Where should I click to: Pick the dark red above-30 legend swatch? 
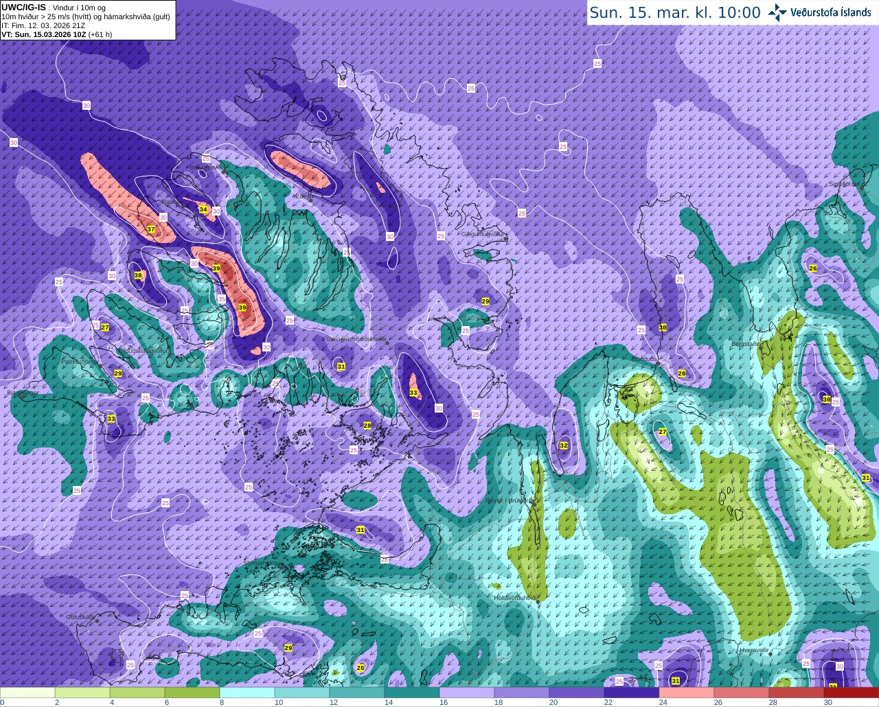pos(852,693)
